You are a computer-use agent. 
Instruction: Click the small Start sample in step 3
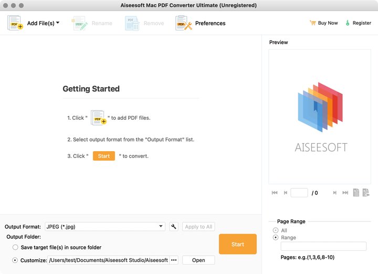[104, 156]
